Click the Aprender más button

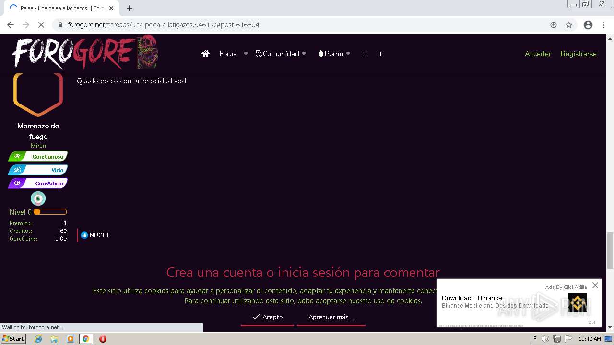point(331,317)
